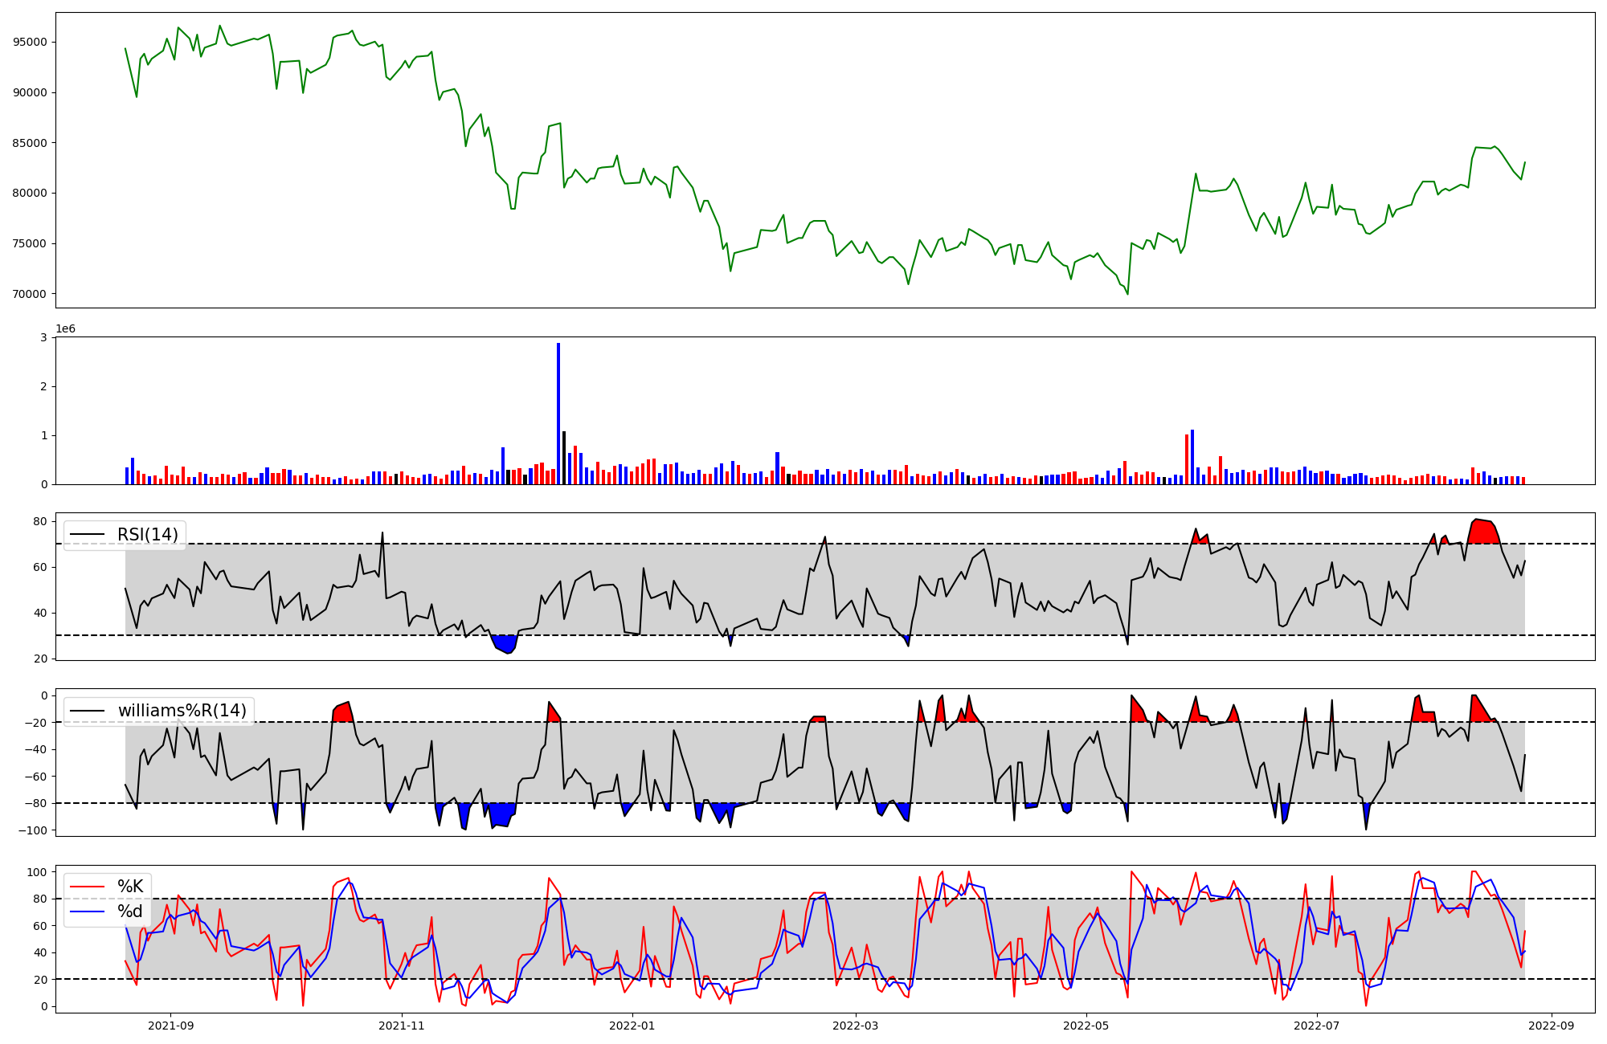Click the 2021-09 date tick label
Screen dimensions: 1607x1044
pos(170,1026)
